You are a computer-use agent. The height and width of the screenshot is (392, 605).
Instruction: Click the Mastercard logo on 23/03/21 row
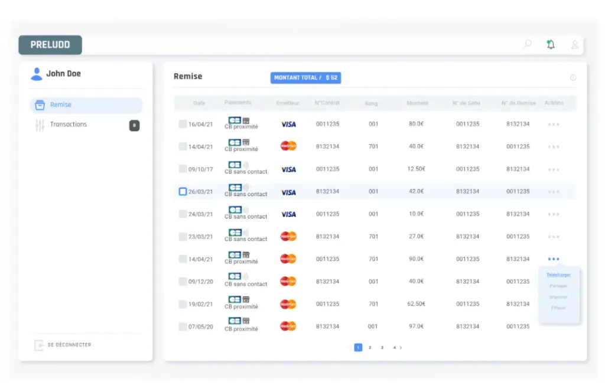click(x=288, y=237)
